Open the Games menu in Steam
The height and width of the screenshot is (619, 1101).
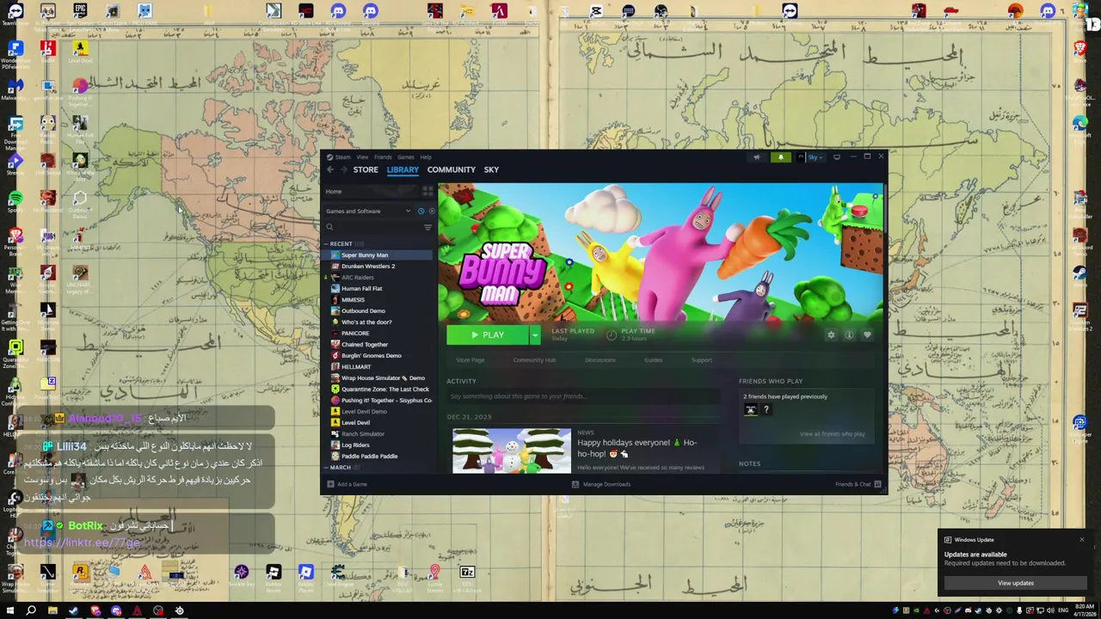[x=405, y=157]
